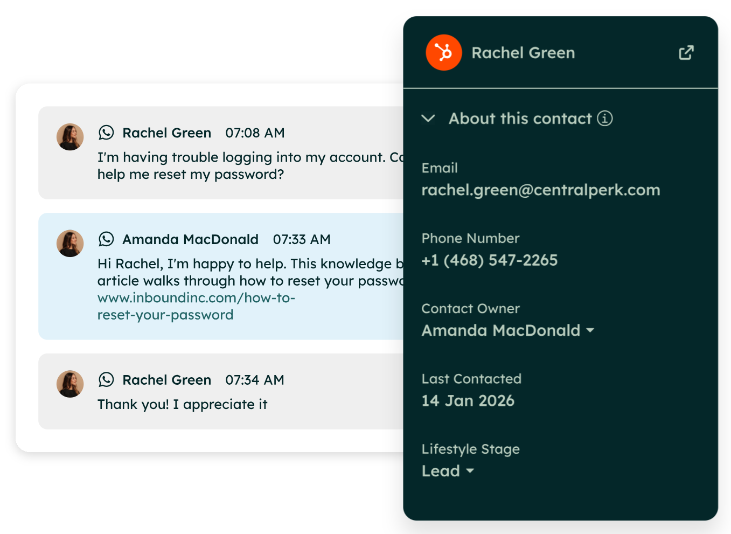The image size is (731, 534).
Task: Click the rachel.green@centralperk.com email address
Action: click(540, 190)
